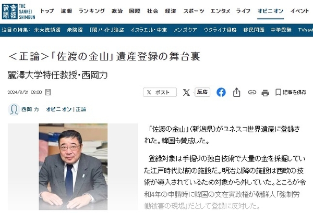Click the X ポスト button
Viewport: 313px width, 213px height.
click(160, 92)
